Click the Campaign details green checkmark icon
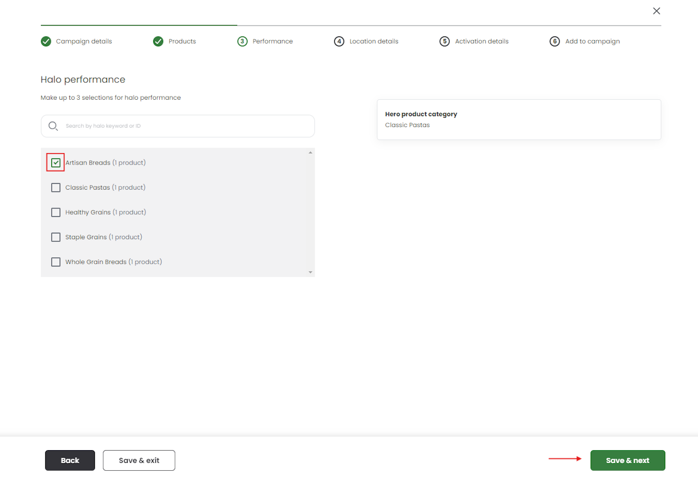Viewport: 698px width, 479px height. 46,41
